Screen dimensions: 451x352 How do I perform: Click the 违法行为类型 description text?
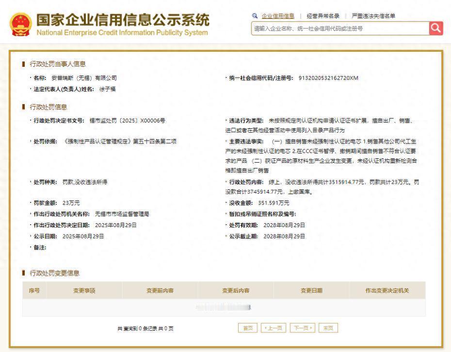pyautogui.click(x=320, y=125)
